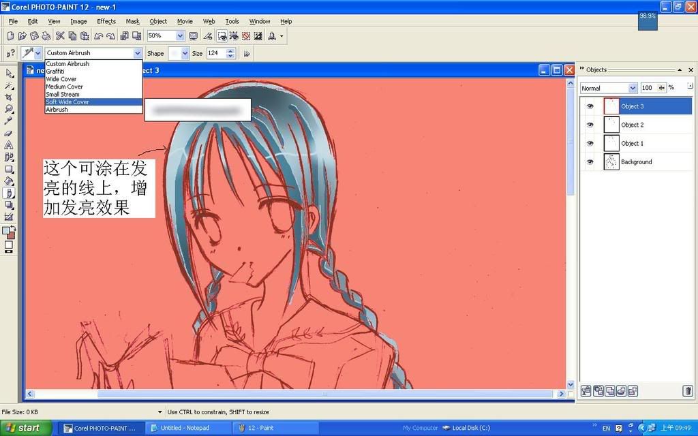Select the Eraser tool
The height and width of the screenshot is (436, 698).
[x=9, y=133]
